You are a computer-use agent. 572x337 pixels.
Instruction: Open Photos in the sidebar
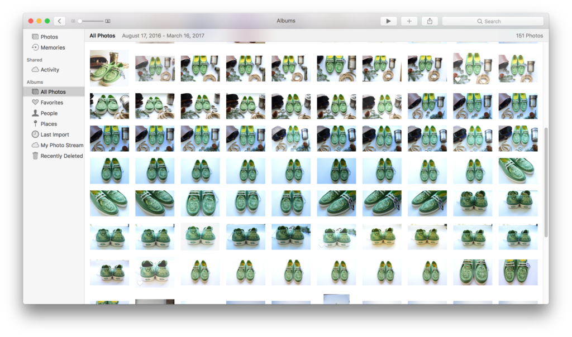(x=49, y=37)
